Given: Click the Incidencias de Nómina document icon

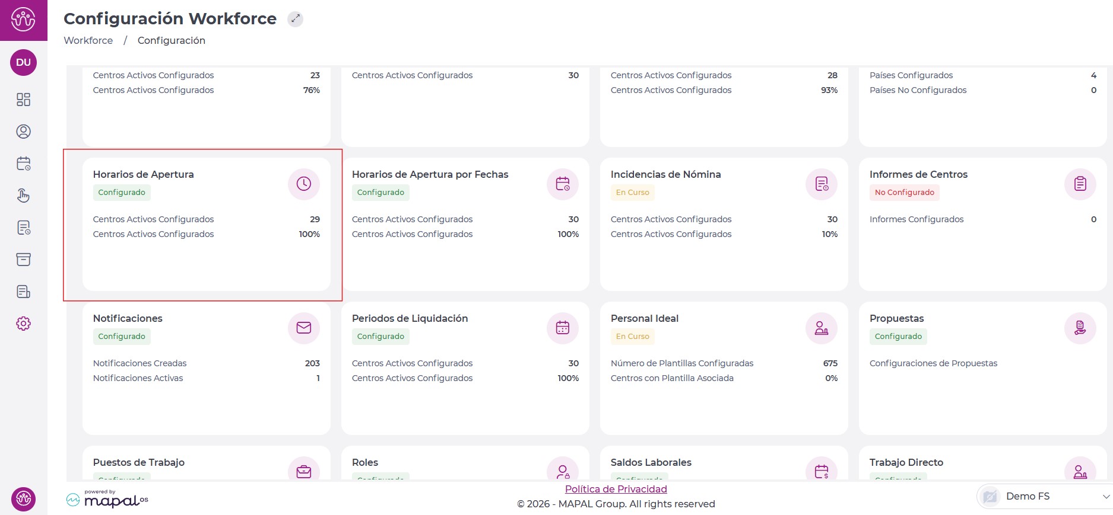Looking at the screenshot, I should click(821, 184).
